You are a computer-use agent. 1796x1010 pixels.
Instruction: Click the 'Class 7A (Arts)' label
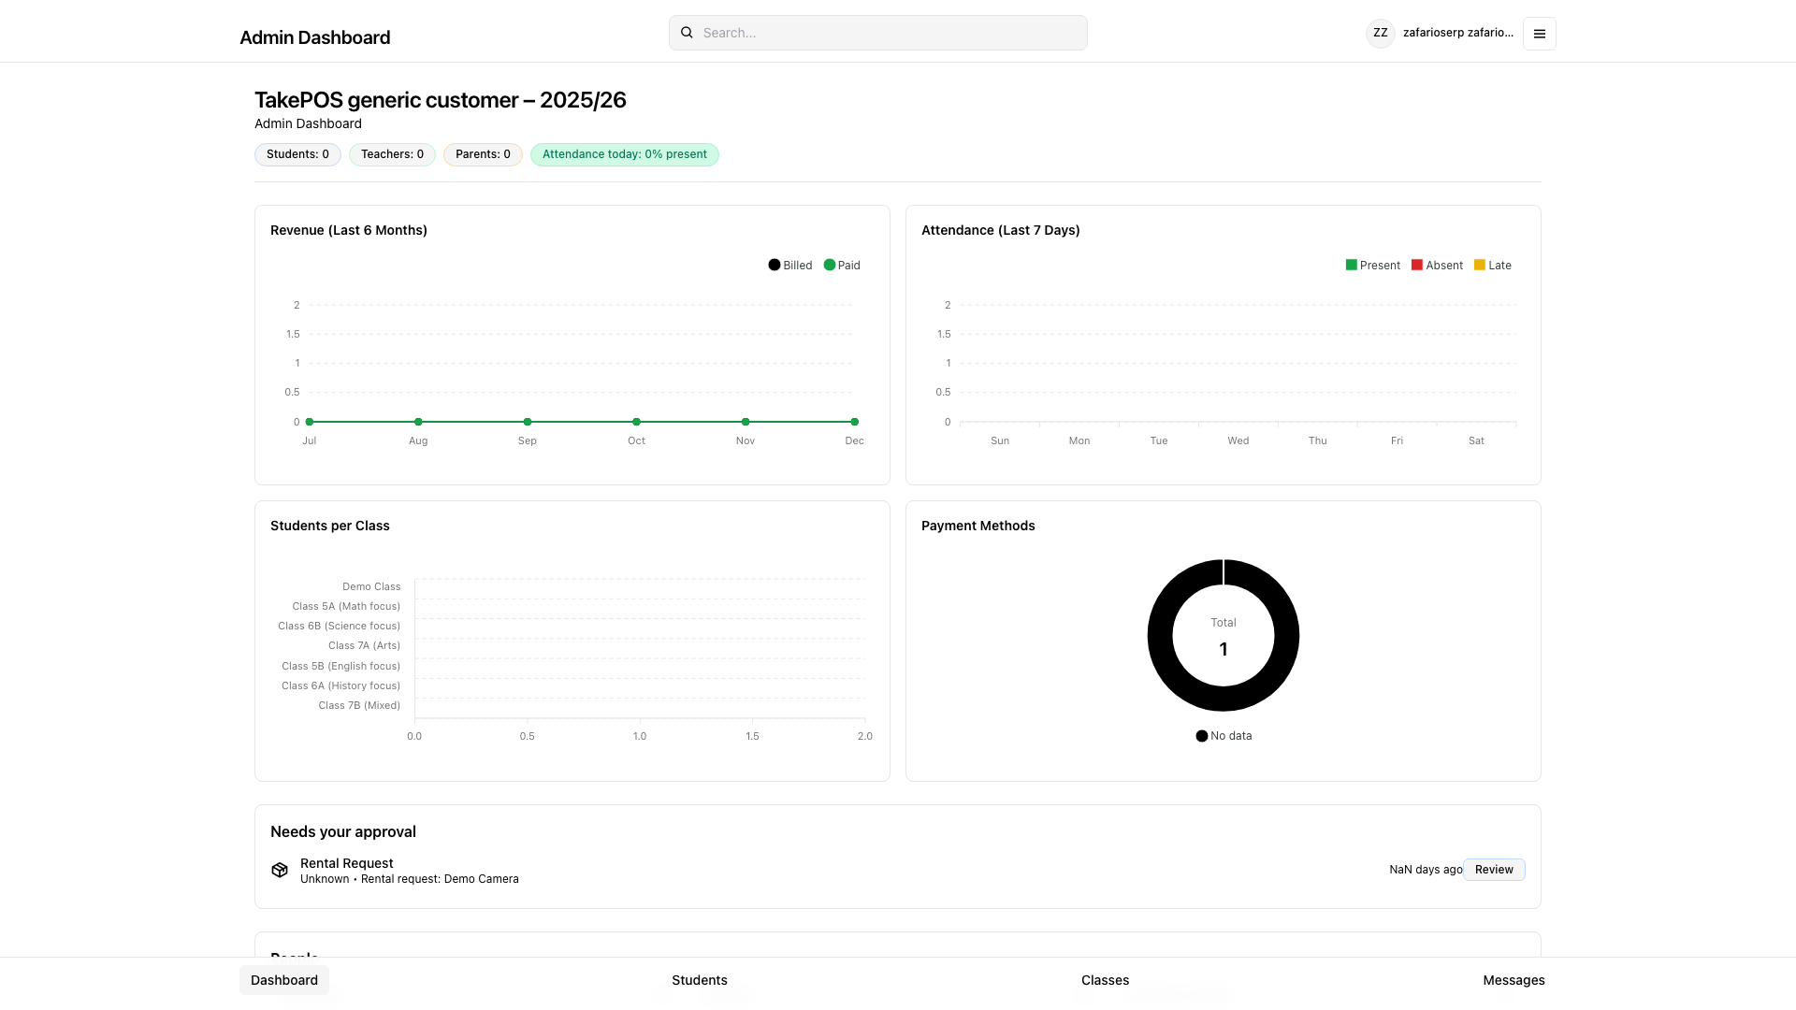[x=364, y=645]
